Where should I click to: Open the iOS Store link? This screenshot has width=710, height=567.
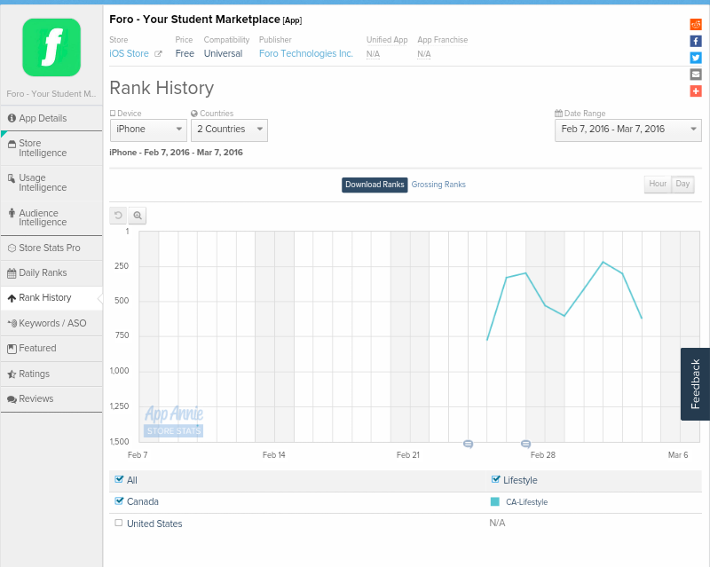point(129,53)
